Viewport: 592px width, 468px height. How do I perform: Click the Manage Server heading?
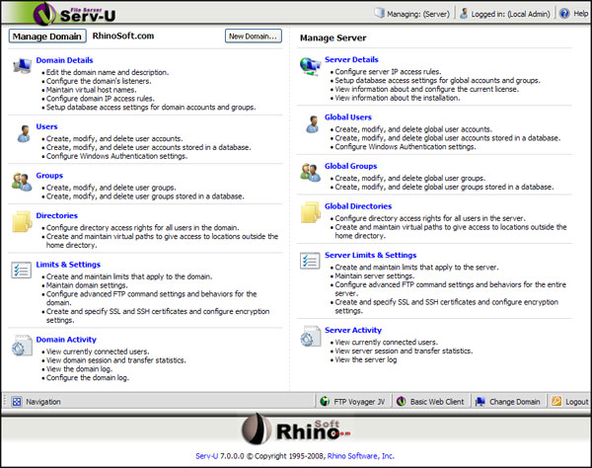point(333,38)
